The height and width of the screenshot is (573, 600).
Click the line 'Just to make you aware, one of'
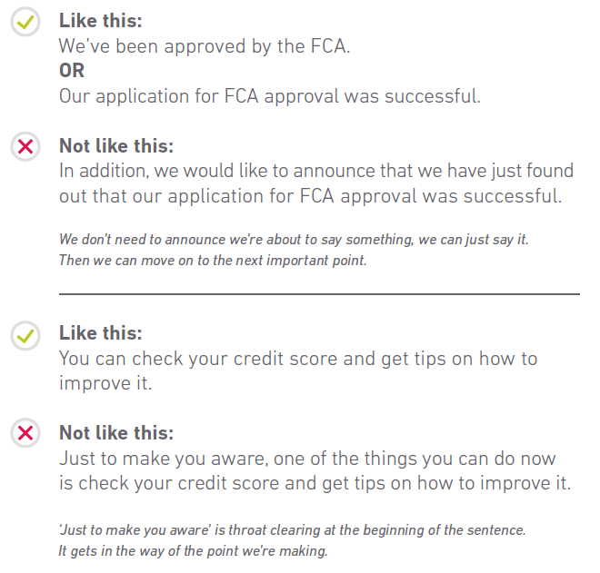tap(307, 458)
